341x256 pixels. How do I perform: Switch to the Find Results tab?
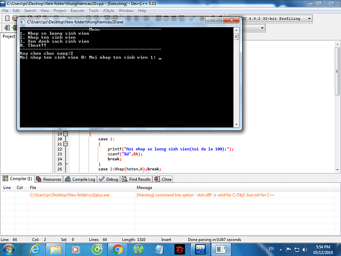coord(136,179)
